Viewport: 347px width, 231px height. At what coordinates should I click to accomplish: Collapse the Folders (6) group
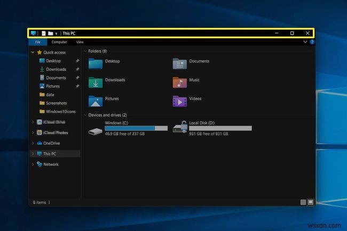[85, 51]
